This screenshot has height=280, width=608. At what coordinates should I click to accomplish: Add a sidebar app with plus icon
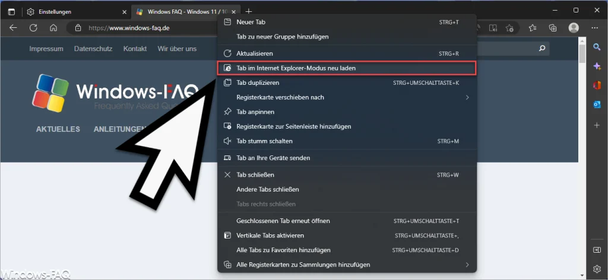click(597, 125)
